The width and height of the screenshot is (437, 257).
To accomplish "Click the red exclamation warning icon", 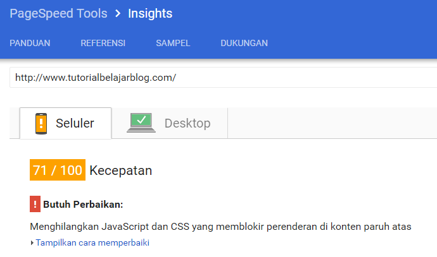I will pyautogui.click(x=35, y=205).
